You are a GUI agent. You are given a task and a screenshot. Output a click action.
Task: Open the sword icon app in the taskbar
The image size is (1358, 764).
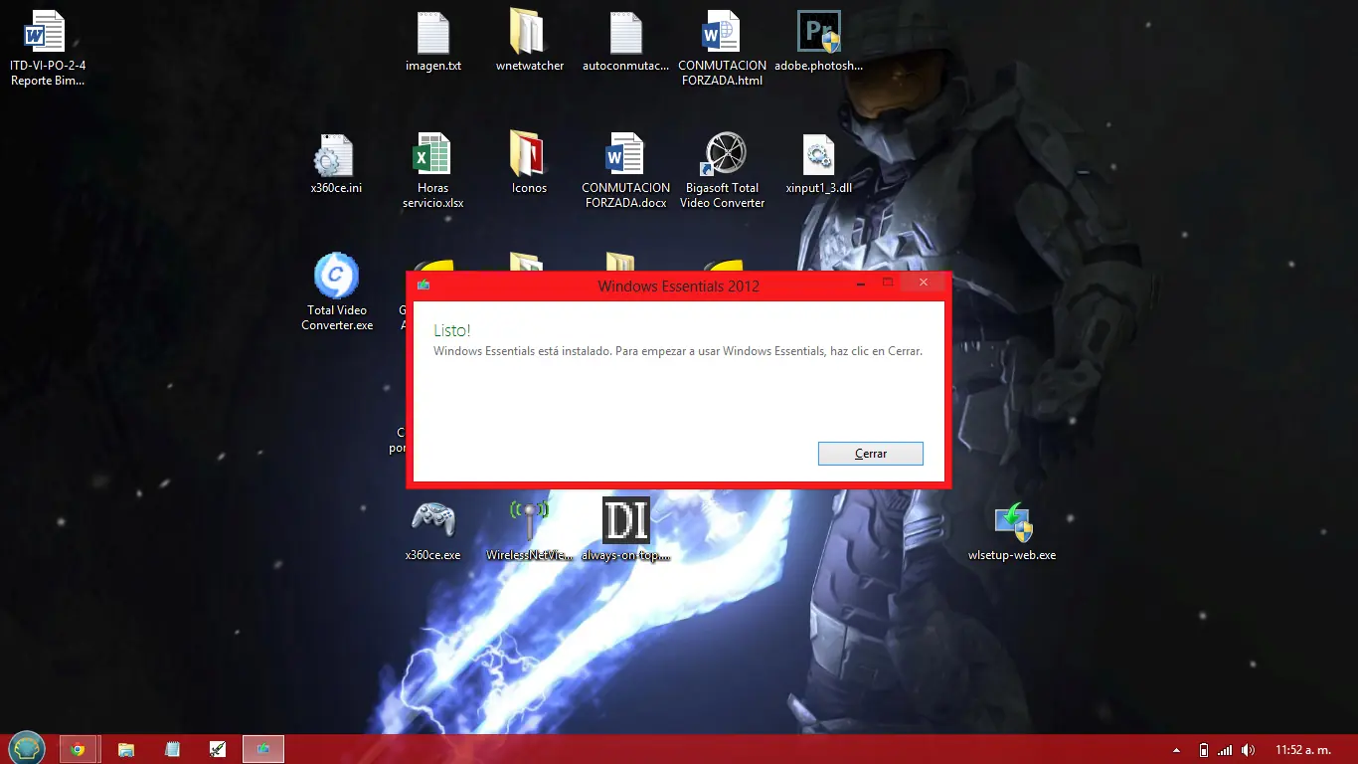[x=218, y=749]
